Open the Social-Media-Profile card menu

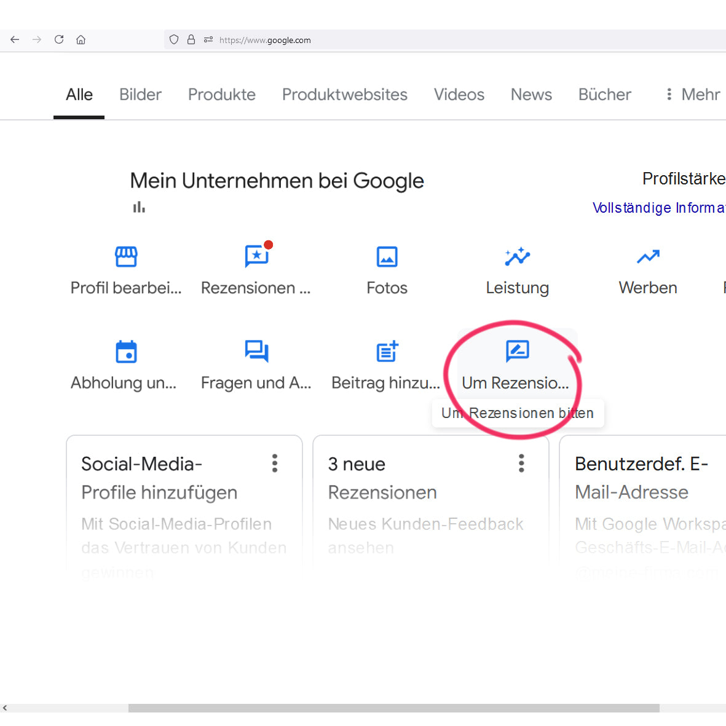(x=275, y=464)
